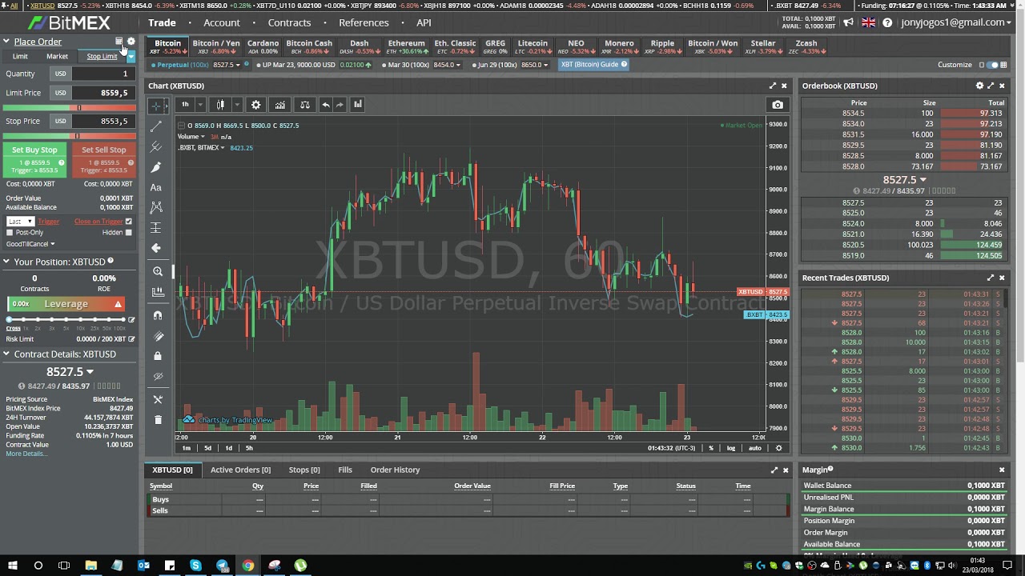
Task: Activate the chart zoom-in tool
Action: [x=158, y=272]
